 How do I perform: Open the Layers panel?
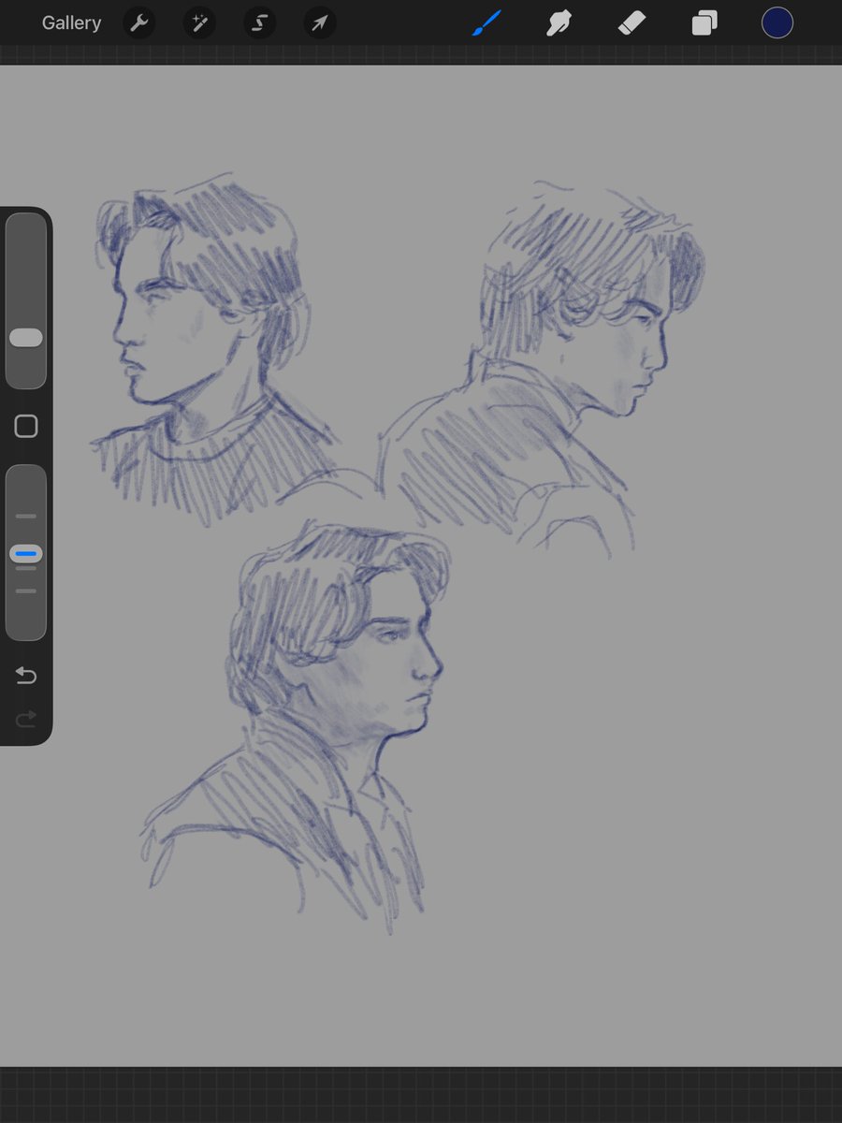tap(704, 23)
